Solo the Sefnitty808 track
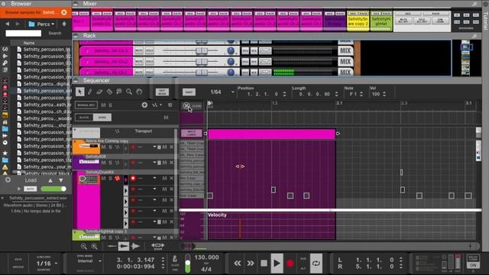This screenshot has height=275, width=489. [110, 163]
